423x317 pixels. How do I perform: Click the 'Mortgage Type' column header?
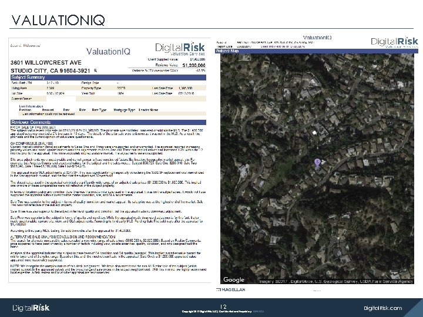click(x=125, y=110)
